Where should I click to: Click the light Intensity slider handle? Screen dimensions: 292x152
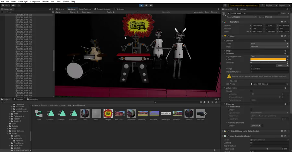251,63
